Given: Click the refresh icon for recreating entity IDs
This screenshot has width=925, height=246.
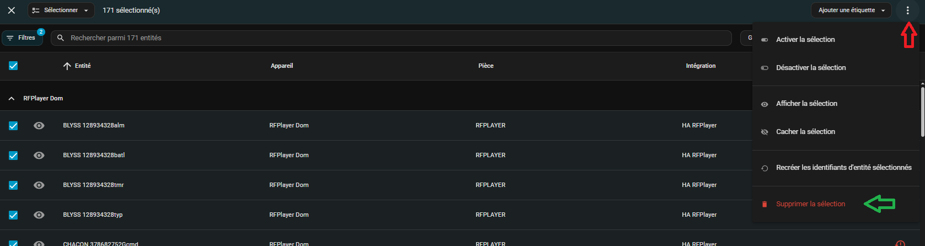Looking at the screenshot, I should [x=764, y=168].
